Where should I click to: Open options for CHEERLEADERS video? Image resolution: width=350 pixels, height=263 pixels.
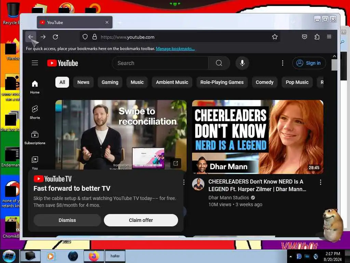click(321, 182)
